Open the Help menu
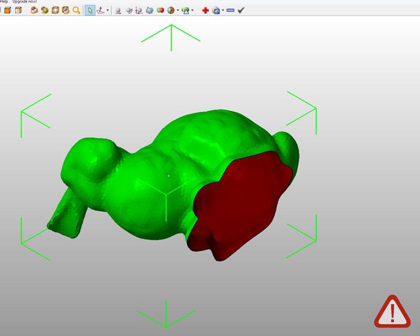Viewport: 420px width, 336px height. (x=4, y=2)
